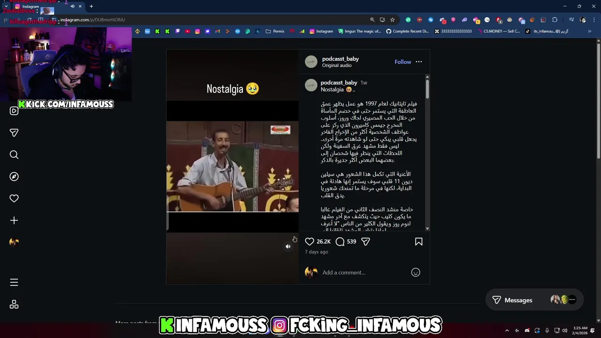Open Instagram Reels from the sidebar
601x338 pixels.
[x=14, y=111]
